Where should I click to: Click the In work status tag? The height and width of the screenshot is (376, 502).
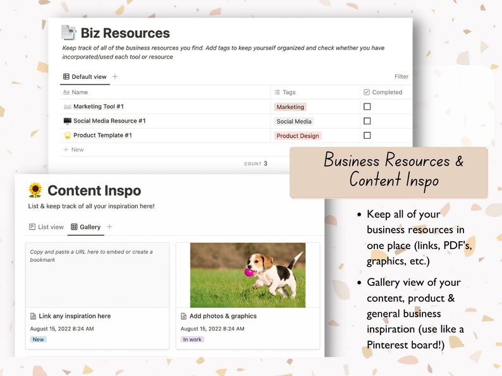click(x=192, y=339)
